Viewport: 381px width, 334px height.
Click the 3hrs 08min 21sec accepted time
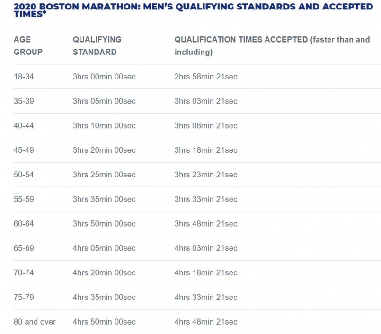(x=206, y=126)
